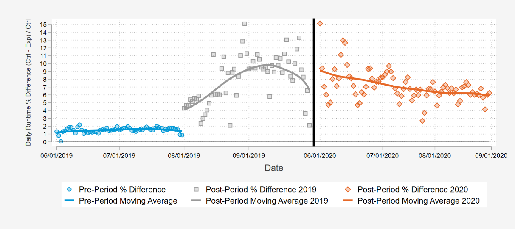Click the blue circle Pre-Period legend marker

pyautogui.click(x=70, y=189)
